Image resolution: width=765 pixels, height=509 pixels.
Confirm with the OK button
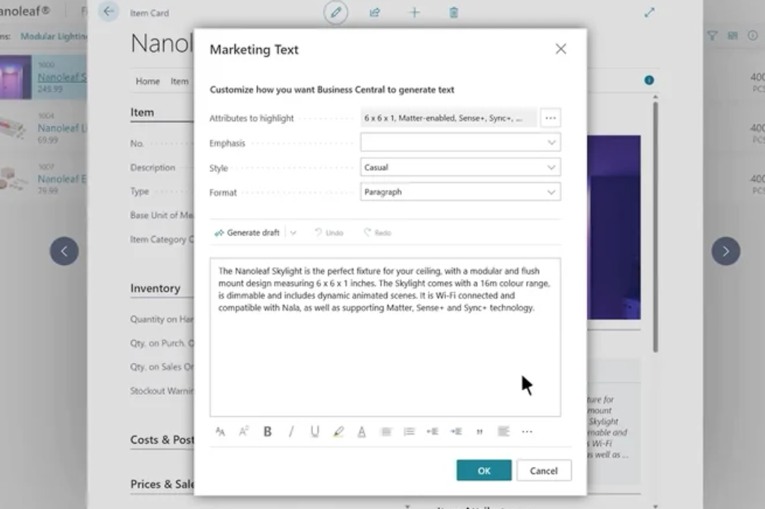tap(484, 471)
